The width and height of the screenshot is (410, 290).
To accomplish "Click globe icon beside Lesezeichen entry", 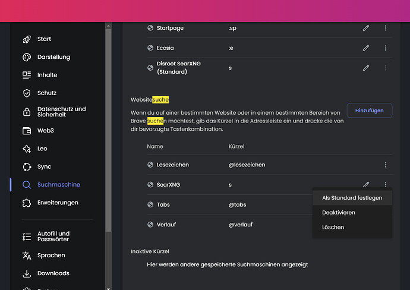I will coord(150,165).
